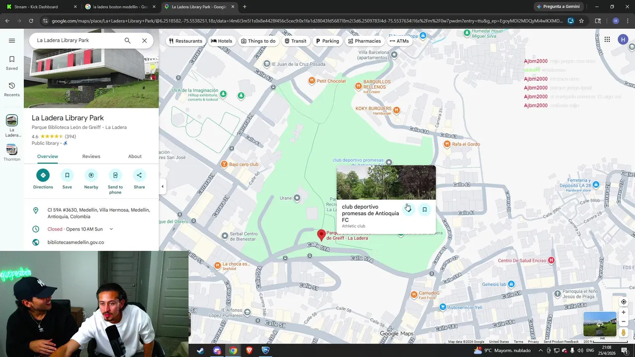Zoom in the map
Screen dimensions: 635x357
pos(624,312)
